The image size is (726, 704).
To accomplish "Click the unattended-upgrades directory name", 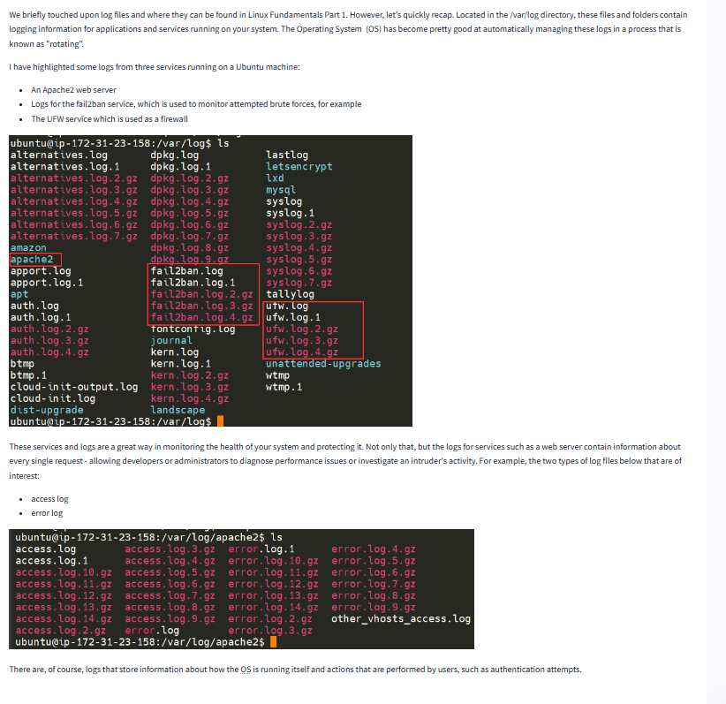I will pyautogui.click(x=323, y=363).
